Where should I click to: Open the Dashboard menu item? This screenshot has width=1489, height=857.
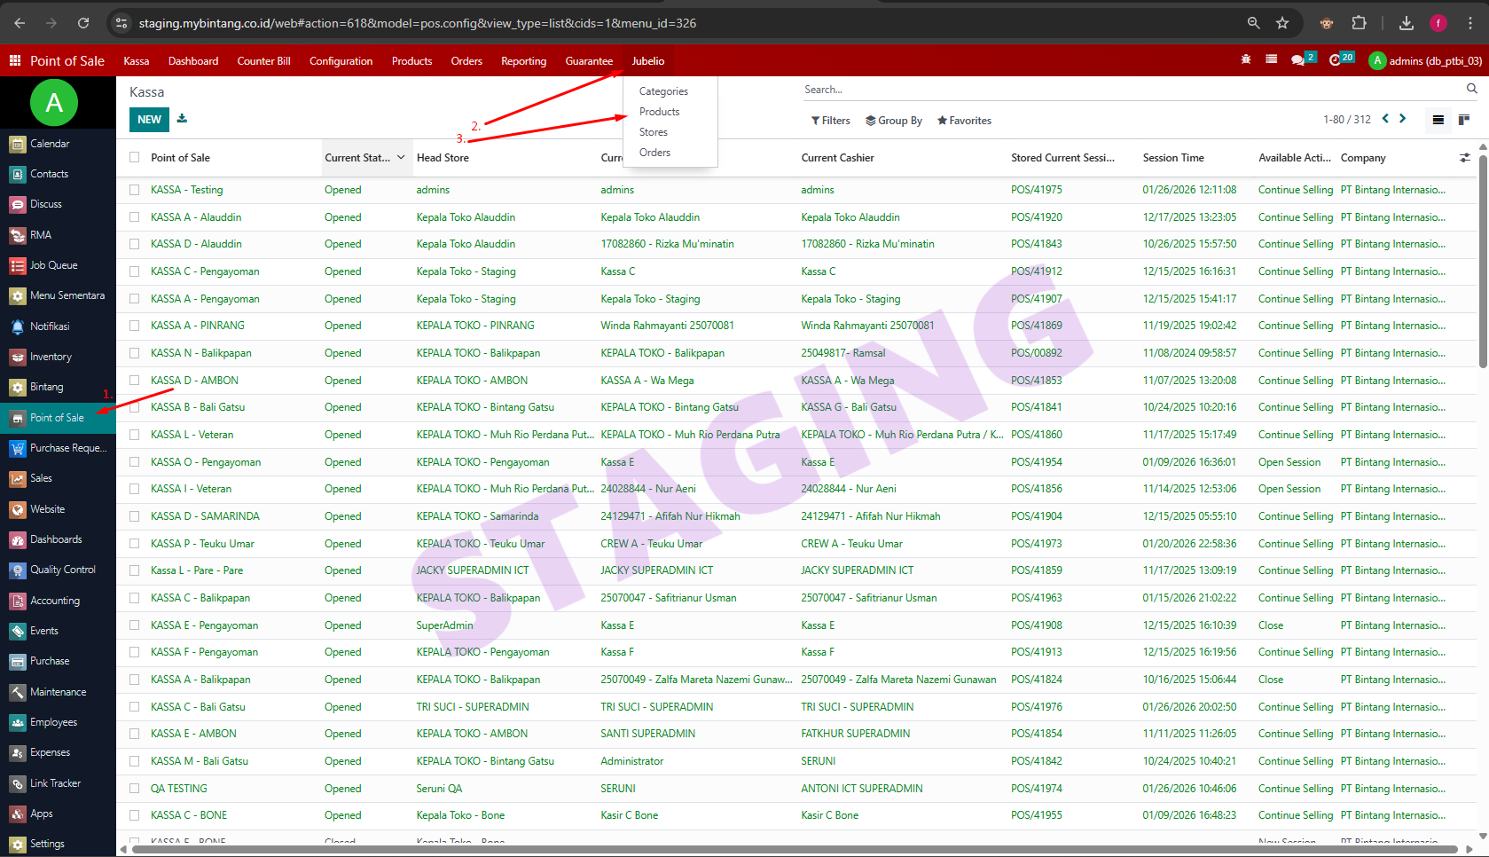[x=193, y=61]
